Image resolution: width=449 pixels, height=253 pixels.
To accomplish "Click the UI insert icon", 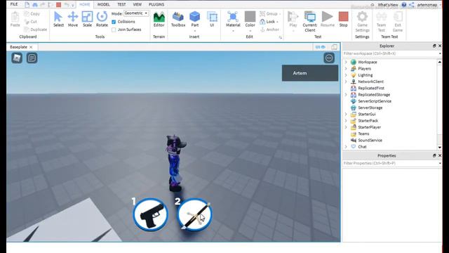I will [212, 19].
